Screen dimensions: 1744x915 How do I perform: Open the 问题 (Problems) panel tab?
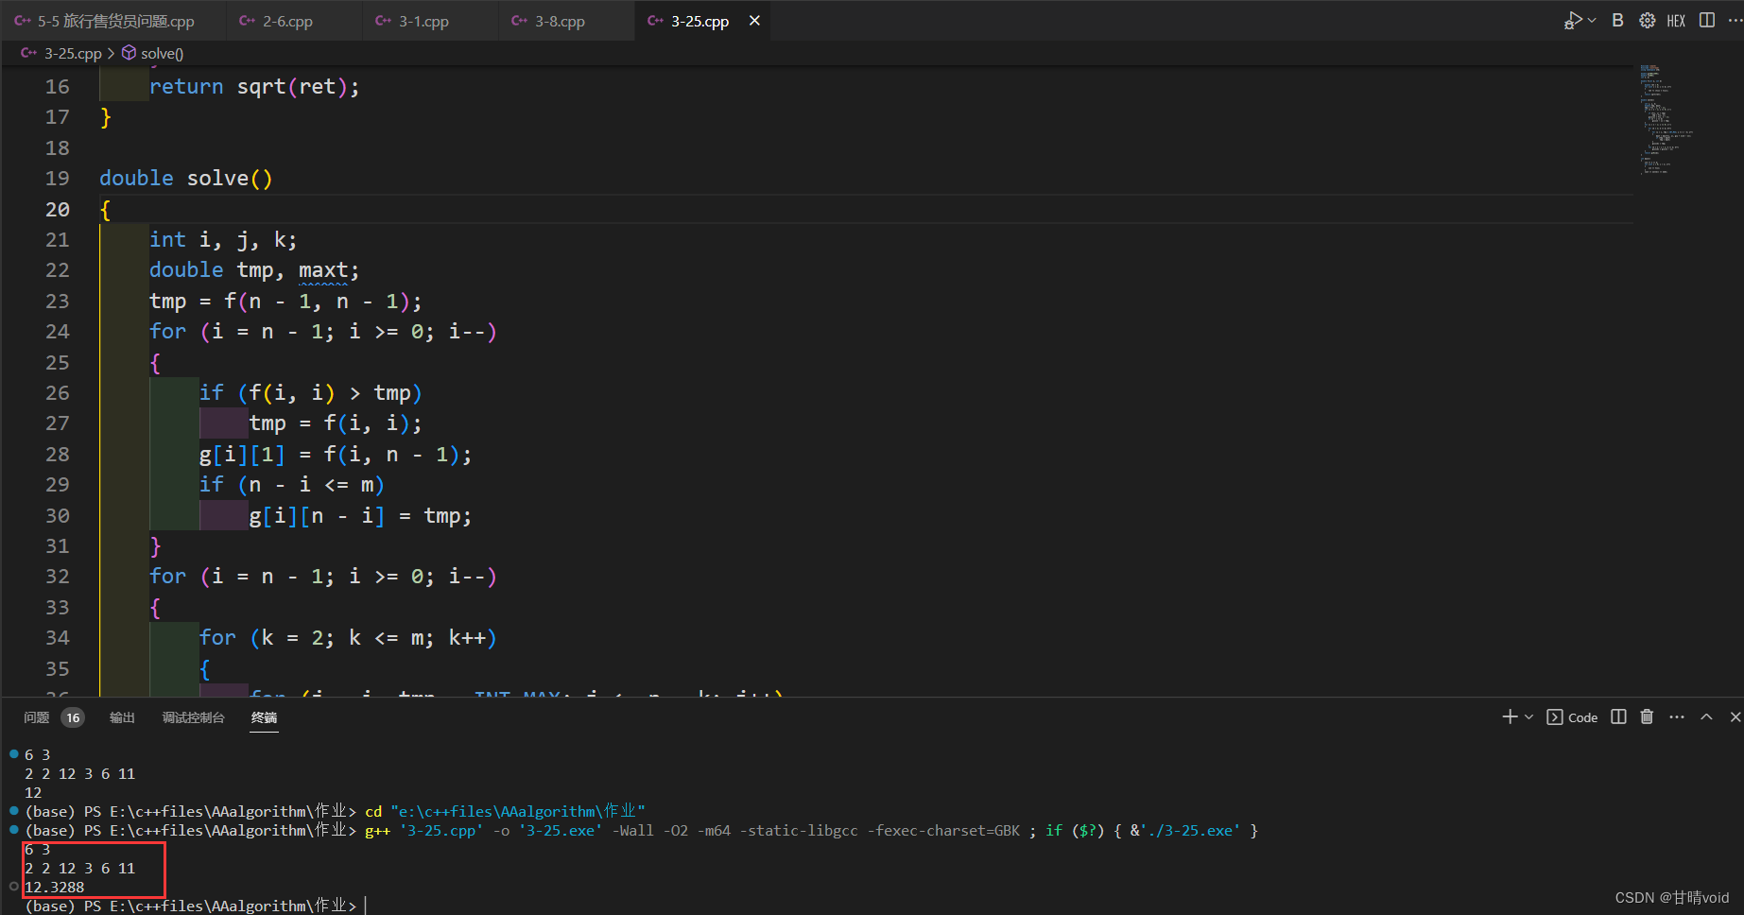coord(37,717)
